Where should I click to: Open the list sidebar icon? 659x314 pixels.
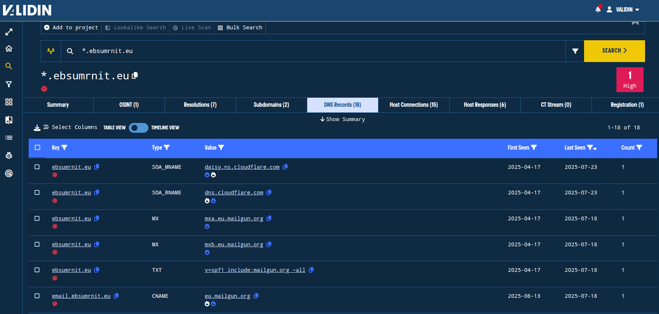click(9, 138)
